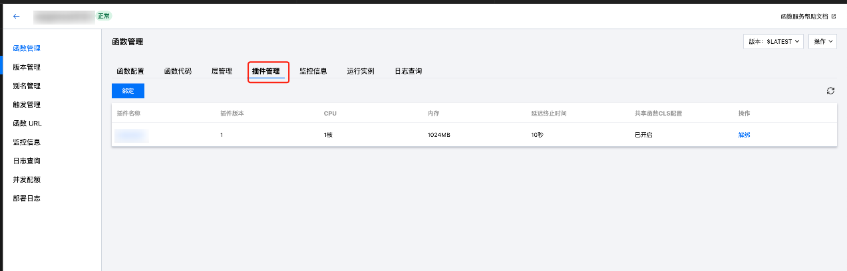Open 监控信息 in the sidebar
This screenshot has height=271, width=847.
(27, 142)
